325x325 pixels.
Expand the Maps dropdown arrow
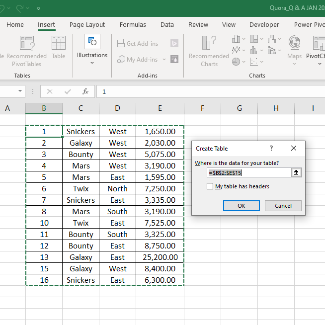[x=294, y=64]
